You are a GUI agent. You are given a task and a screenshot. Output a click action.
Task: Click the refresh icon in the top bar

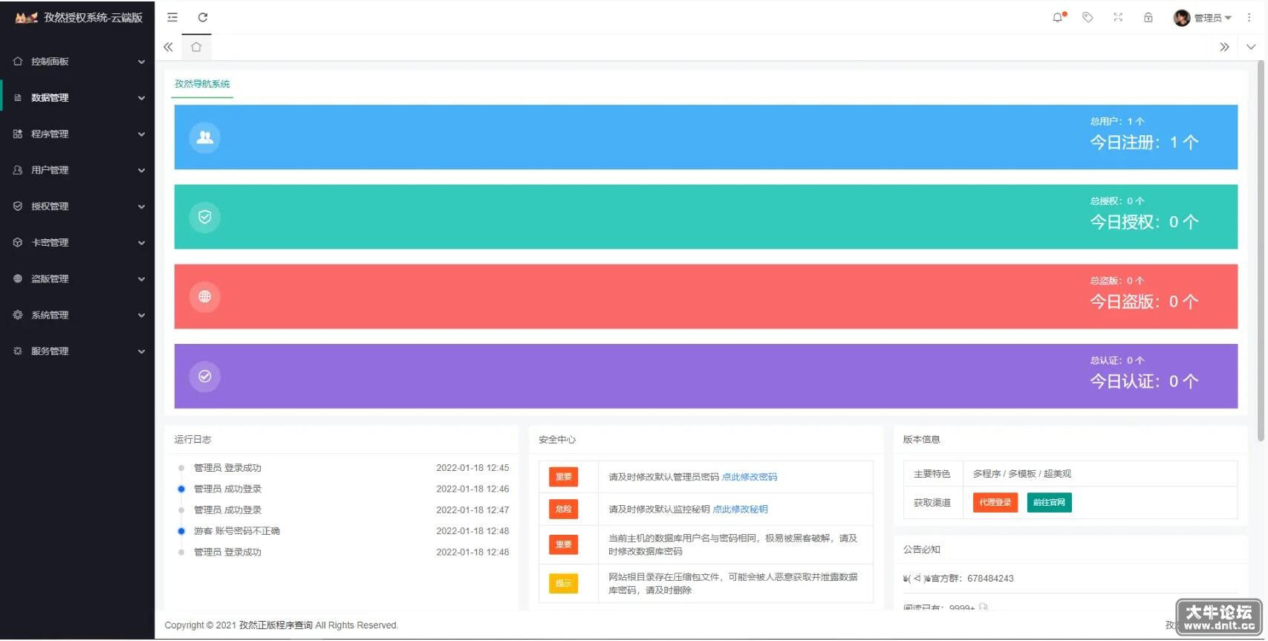203,17
